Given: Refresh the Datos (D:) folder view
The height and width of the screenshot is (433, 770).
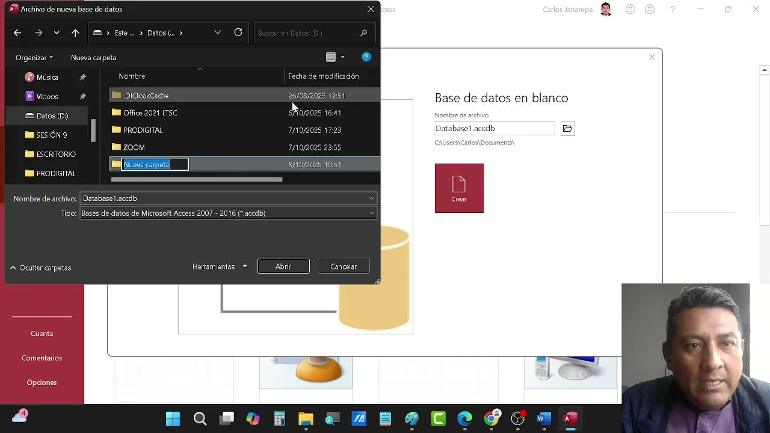Looking at the screenshot, I should [x=238, y=32].
